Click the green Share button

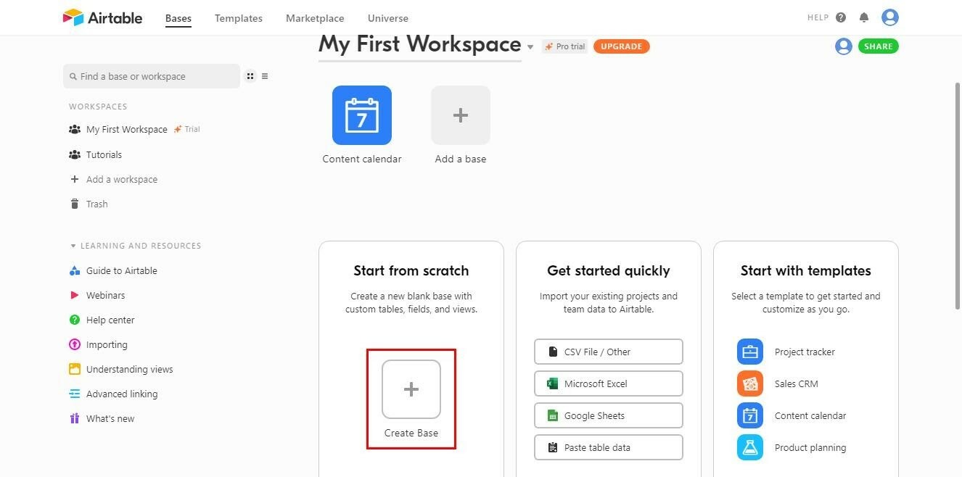(x=879, y=46)
